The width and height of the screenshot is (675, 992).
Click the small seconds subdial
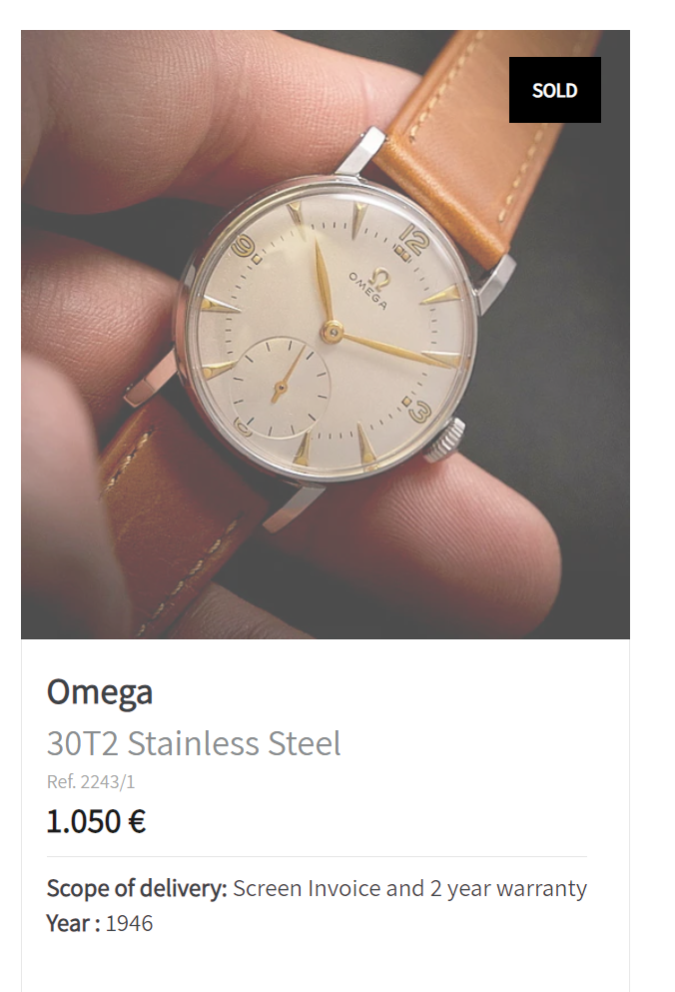(x=281, y=386)
